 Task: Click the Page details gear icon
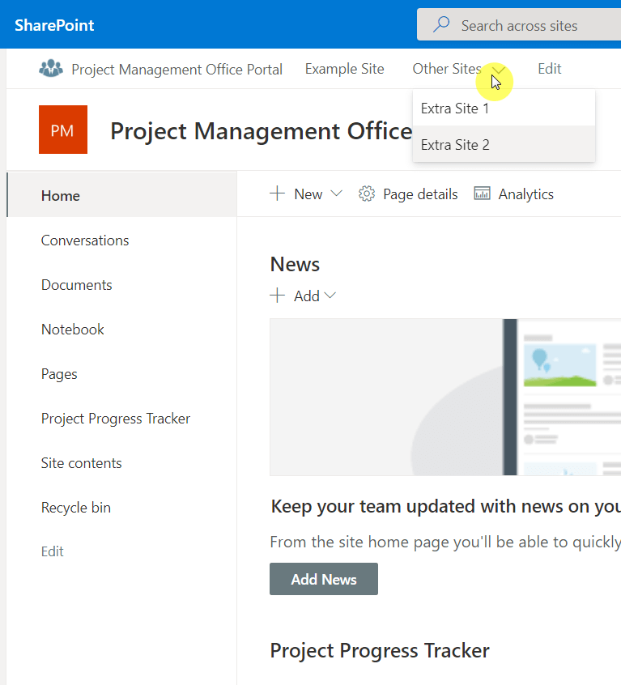(x=367, y=194)
